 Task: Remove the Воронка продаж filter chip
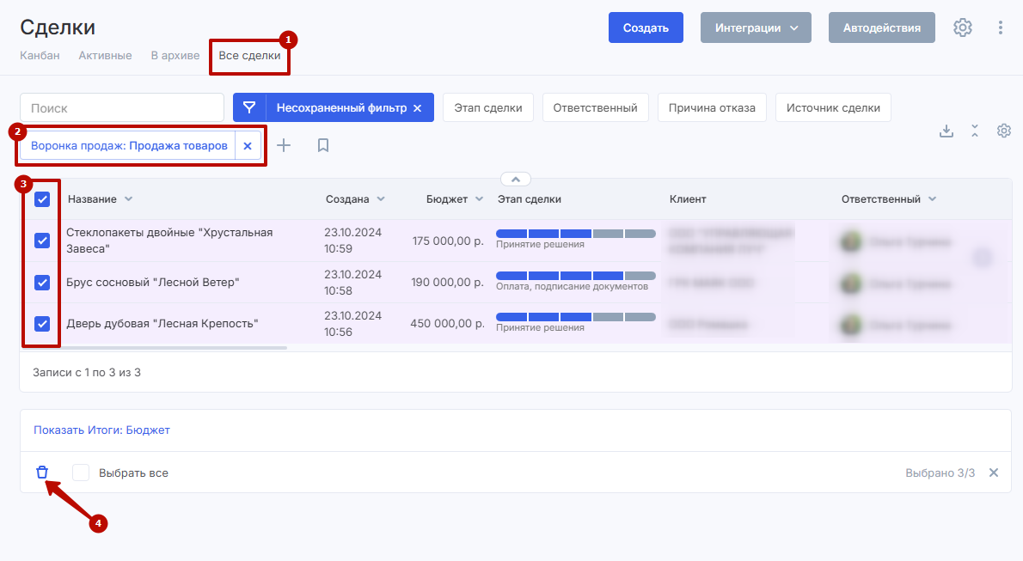pos(248,146)
